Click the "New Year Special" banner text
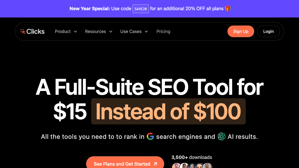Image resolution: width=299 pixels, height=168 pixels. [90, 8]
